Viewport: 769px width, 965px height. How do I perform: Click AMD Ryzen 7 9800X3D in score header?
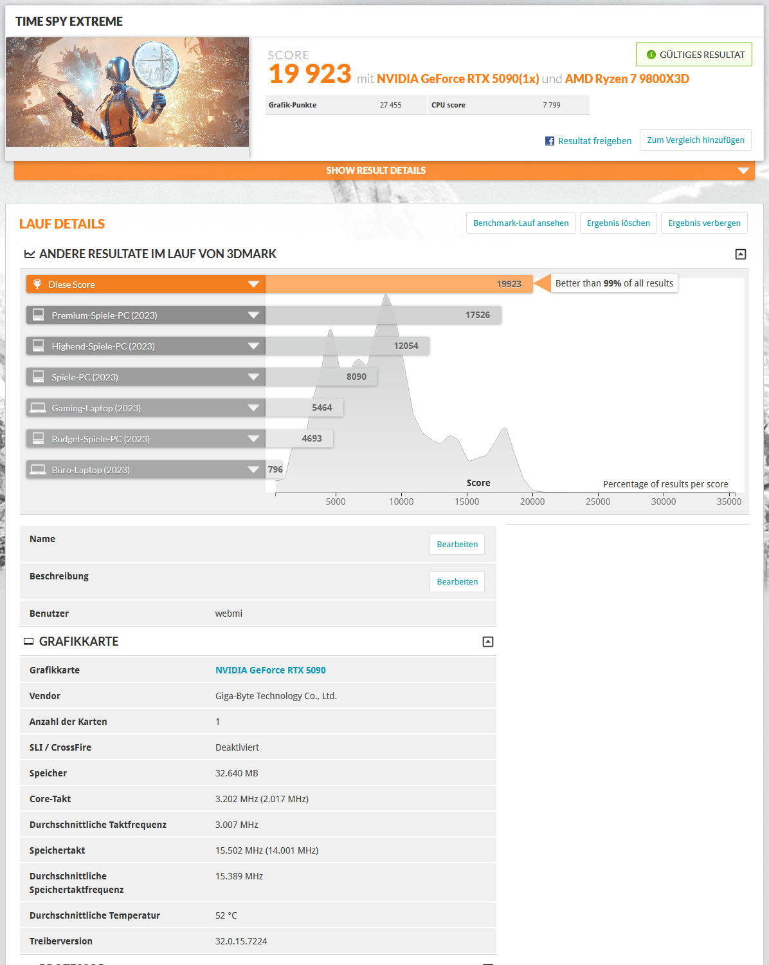point(627,79)
